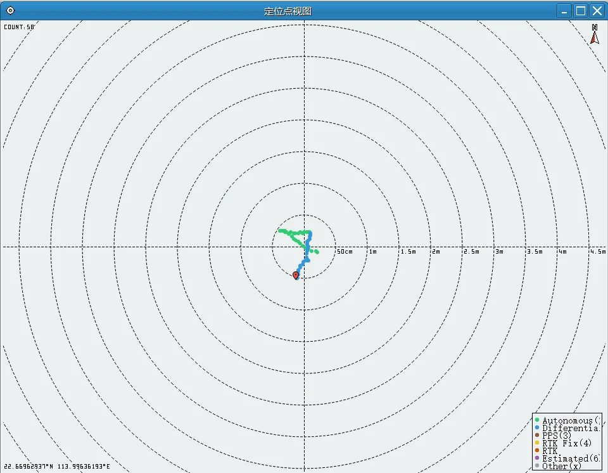This screenshot has width=608, height=473.
Task: Click the blue Differential legend dot
Action: [537, 427]
